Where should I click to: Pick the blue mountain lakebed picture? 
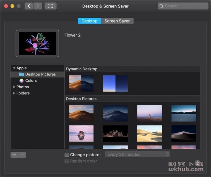pyautogui.click(x=184, y=113)
